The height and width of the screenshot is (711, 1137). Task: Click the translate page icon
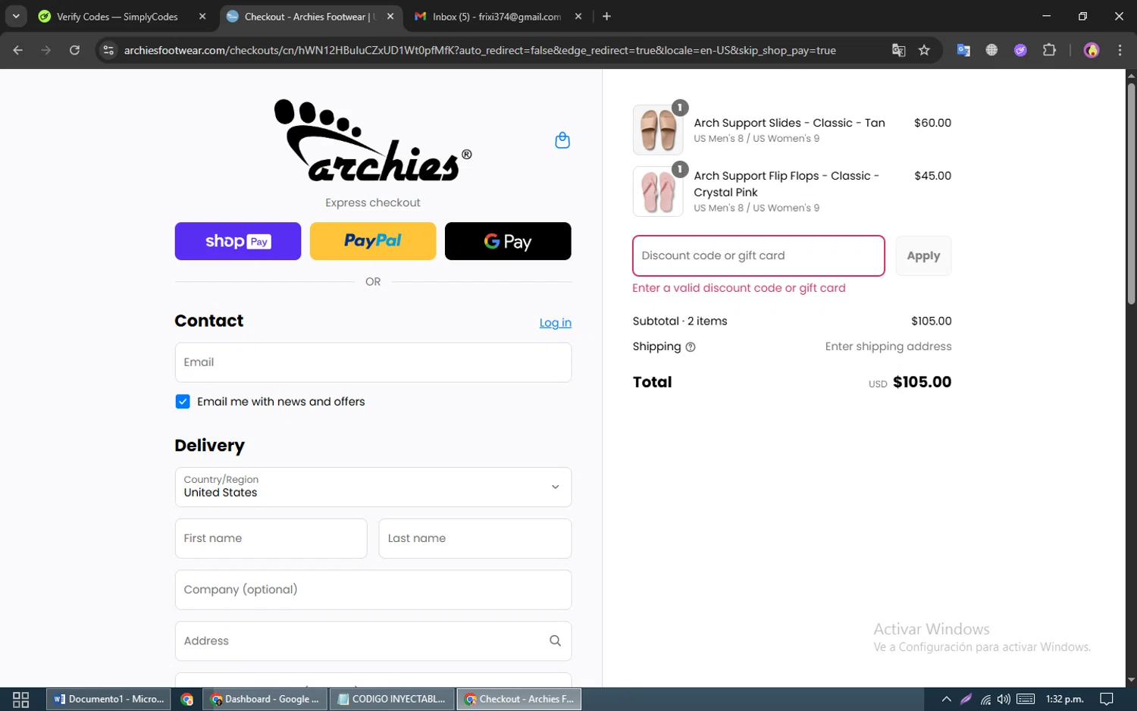pyautogui.click(x=898, y=50)
